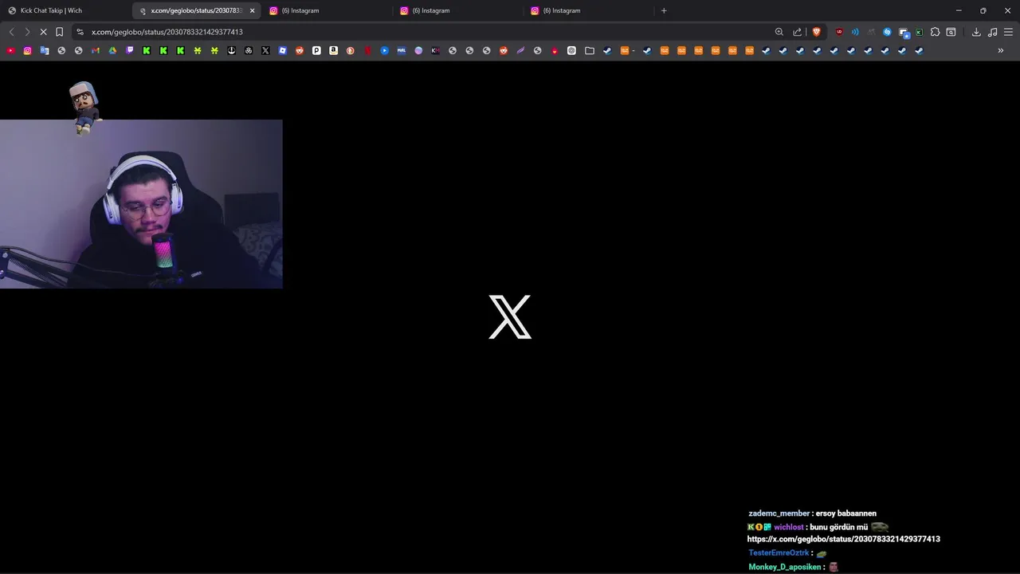Click the username zademc_member in chat
Screen dimensions: 1020x574
pyautogui.click(x=779, y=513)
